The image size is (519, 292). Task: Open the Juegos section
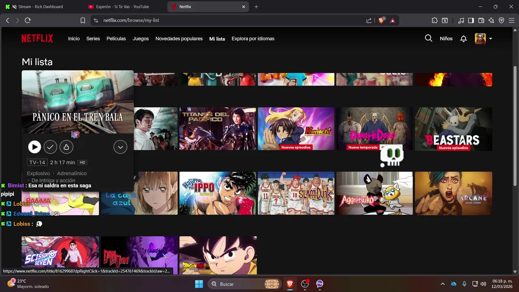tap(141, 39)
